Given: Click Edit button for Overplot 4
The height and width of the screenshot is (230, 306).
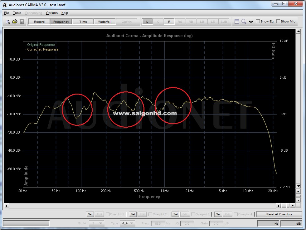Looking at the screenshot, I should 228,214.
